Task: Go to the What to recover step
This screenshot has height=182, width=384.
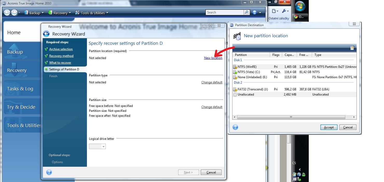Action: [60, 63]
